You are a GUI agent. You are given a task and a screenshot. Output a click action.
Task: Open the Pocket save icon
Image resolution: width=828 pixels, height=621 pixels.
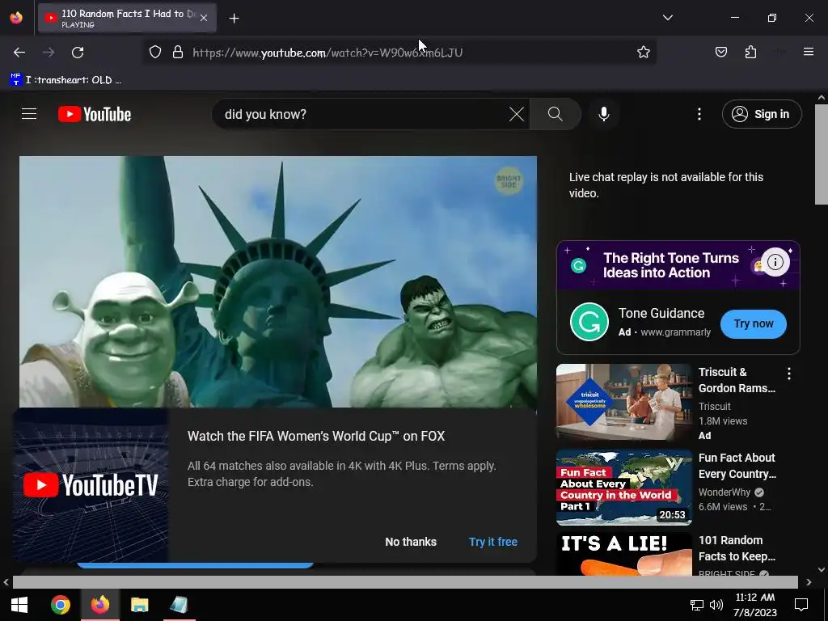click(x=720, y=53)
